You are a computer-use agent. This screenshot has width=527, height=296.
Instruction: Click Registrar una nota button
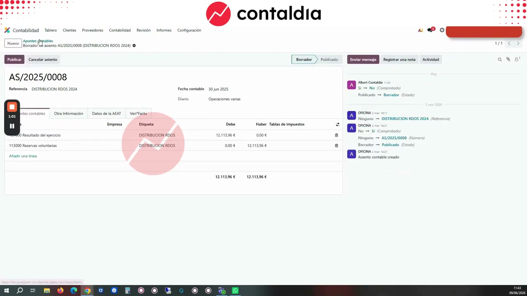pyautogui.click(x=399, y=60)
